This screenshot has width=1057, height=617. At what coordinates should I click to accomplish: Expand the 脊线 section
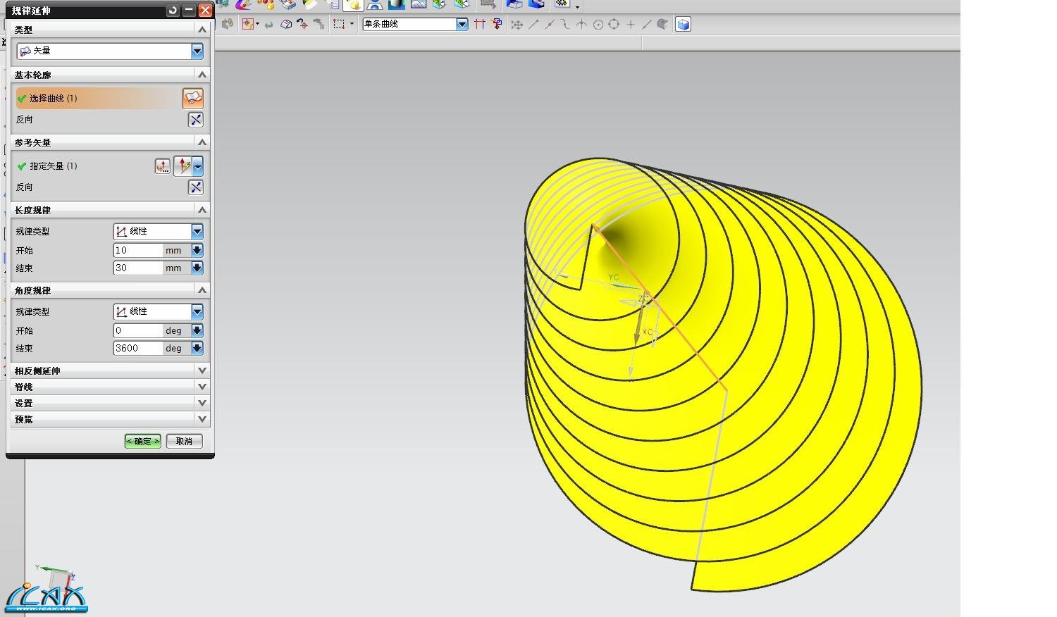pyautogui.click(x=202, y=387)
